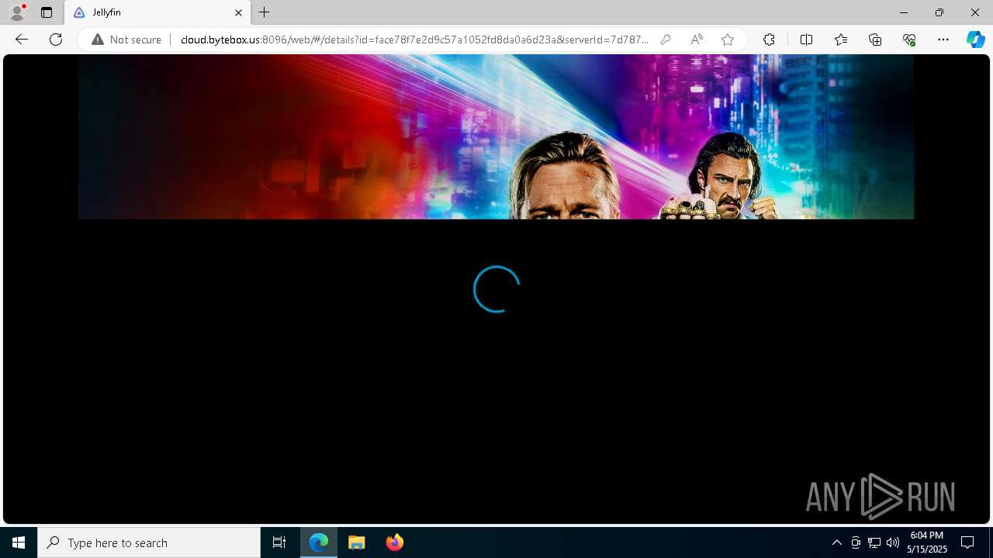Add this page to favorites star

[728, 40]
